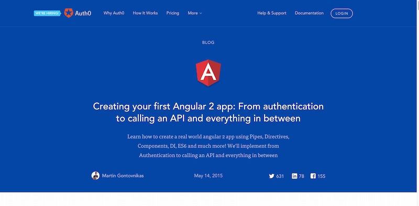419x206 pixels.
Task: Click the article title heading
Action: (208, 112)
